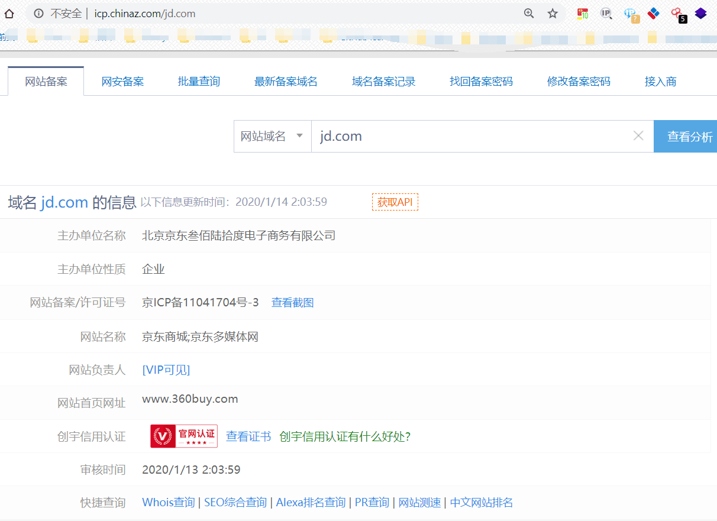Click the 查看分析 button

pos(686,136)
